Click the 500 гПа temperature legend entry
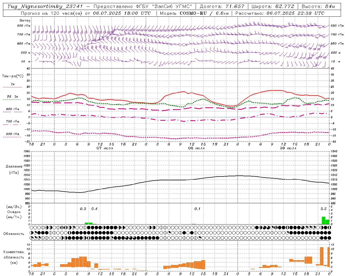Image resolution: width=345 pixels, height=276 pixels. [x=12, y=135]
